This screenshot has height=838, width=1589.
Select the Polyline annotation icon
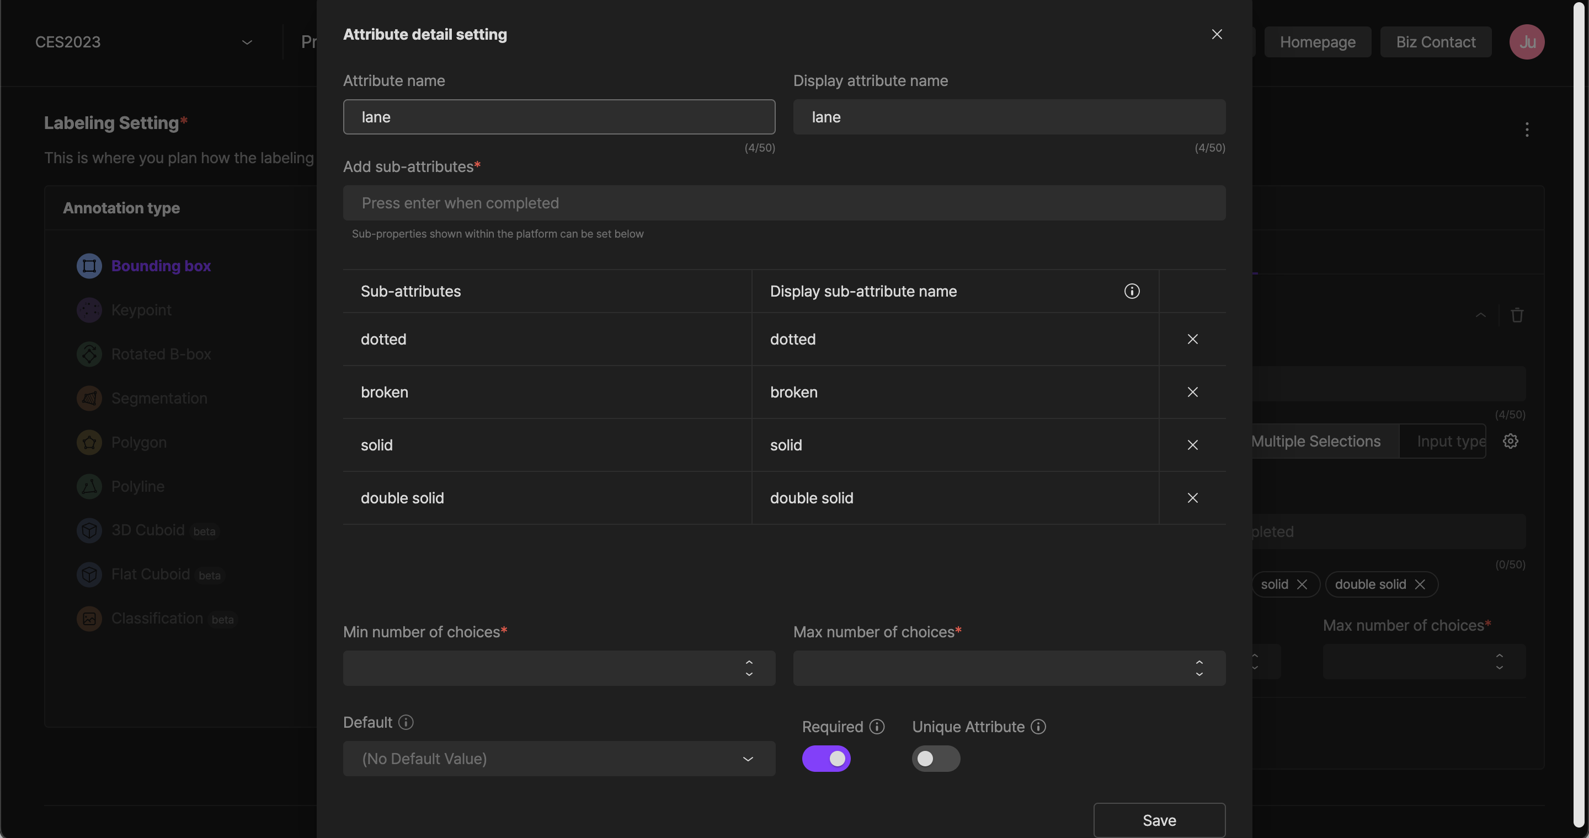[89, 486]
